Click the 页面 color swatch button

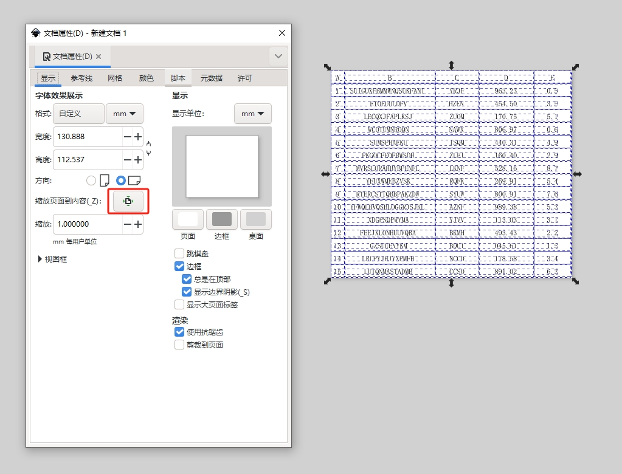[188, 219]
